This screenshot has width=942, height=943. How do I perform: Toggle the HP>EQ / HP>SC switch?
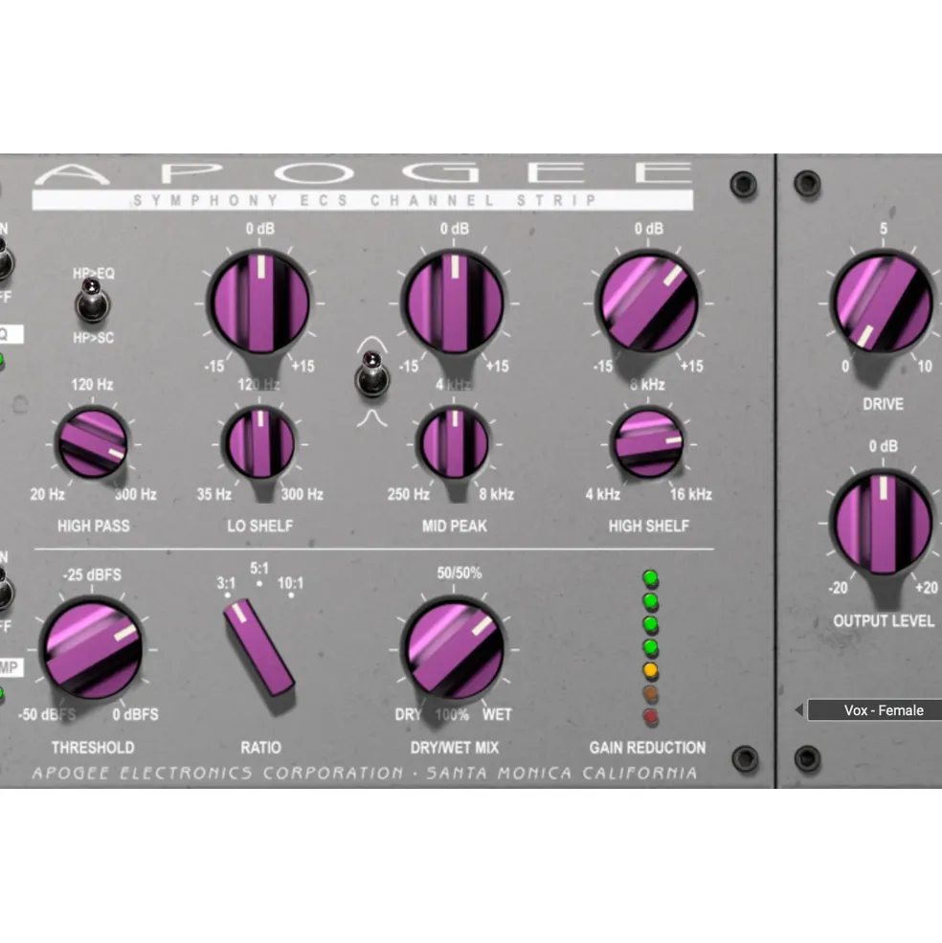(92, 301)
